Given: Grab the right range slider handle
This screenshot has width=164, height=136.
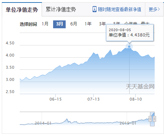Looking at the screenshot, I should [154, 119].
